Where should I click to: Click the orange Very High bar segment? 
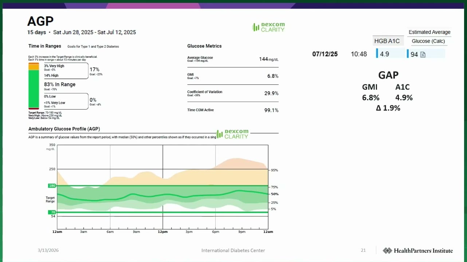click(34, 64)
